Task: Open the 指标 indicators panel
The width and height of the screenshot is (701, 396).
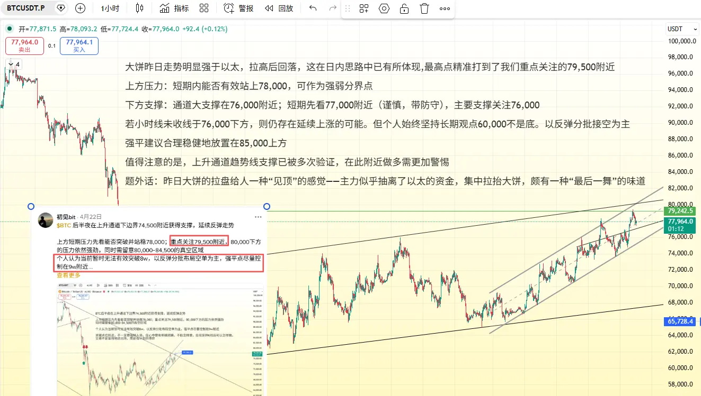Action: pos(174,8)
